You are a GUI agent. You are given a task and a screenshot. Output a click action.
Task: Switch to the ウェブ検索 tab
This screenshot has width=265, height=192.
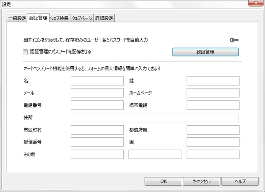pos(60,18)
